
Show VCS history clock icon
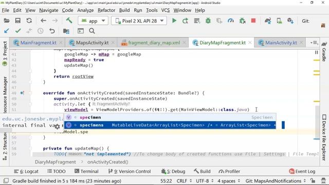[41, 31]
